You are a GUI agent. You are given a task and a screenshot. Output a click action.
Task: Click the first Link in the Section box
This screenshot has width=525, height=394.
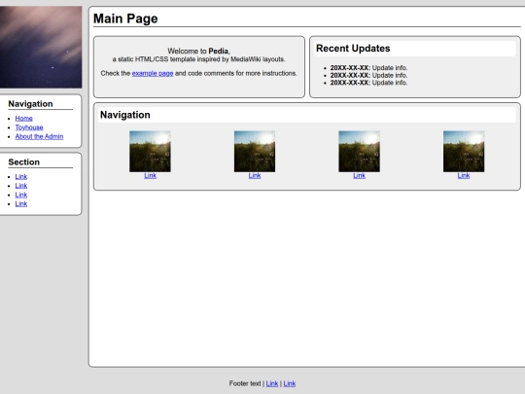click(21, 176)
